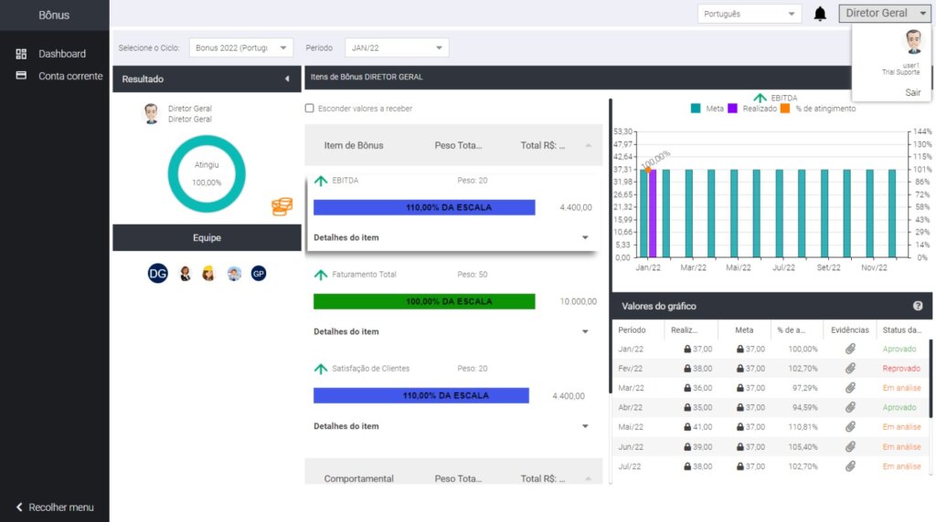The height and width of the screenshot is (522, 936).
Task: Tick the Esconder valores a receber checkbox
Action: click(x=309, y=108)
